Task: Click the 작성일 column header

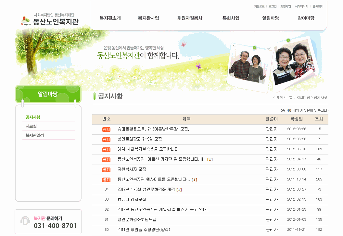Action: tap(297, 119)
